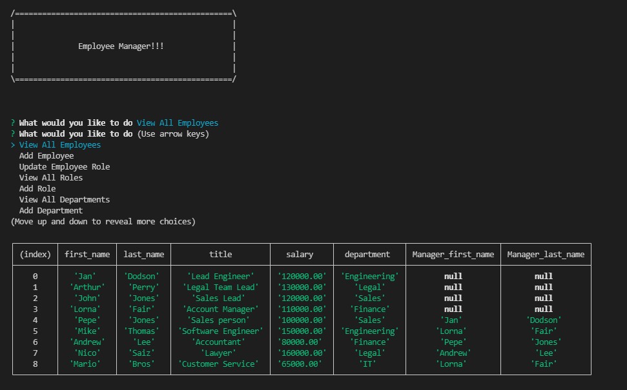Click salary cell '100000.00'
This screenshot has height=390, width=627.
(x=302, y=320)
